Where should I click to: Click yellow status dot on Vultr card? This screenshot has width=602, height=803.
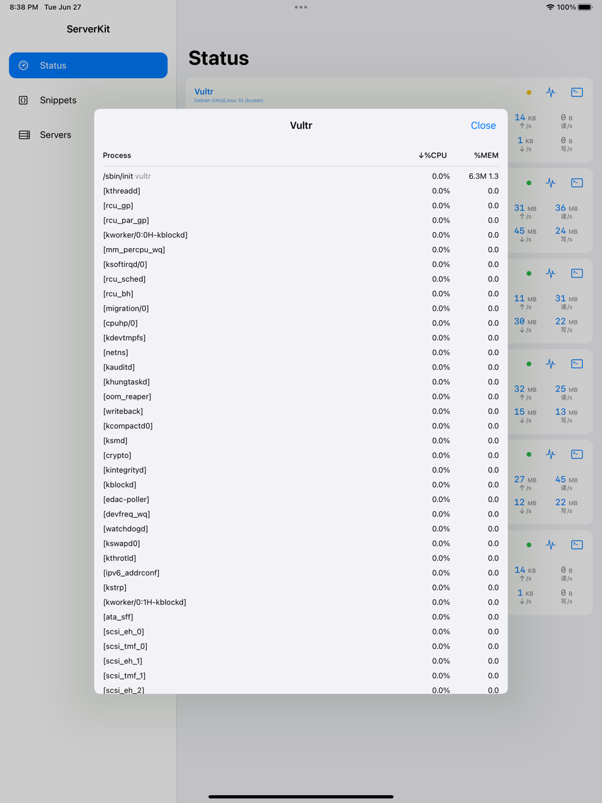[x=529, y=92]
